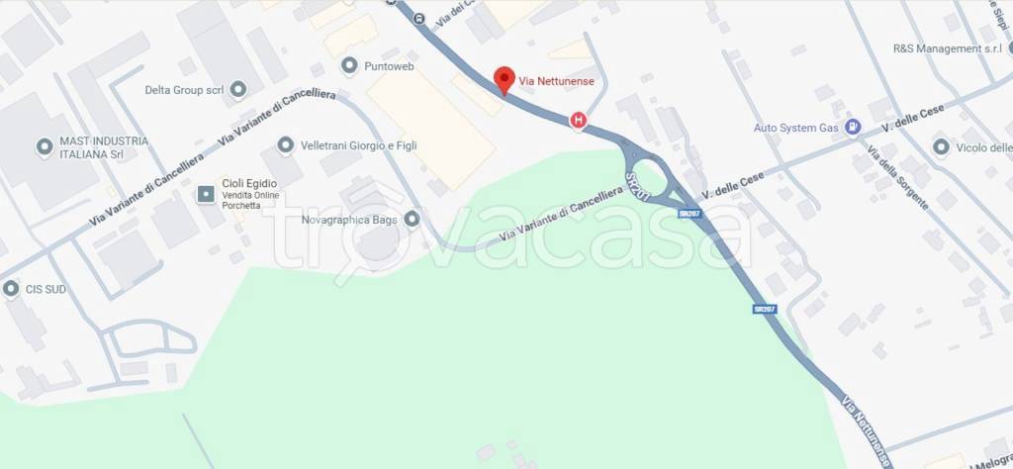Click the red Via Nettunense location pin
The height and width of the screenshot is (469, 1013).
[x=505, y=81]
